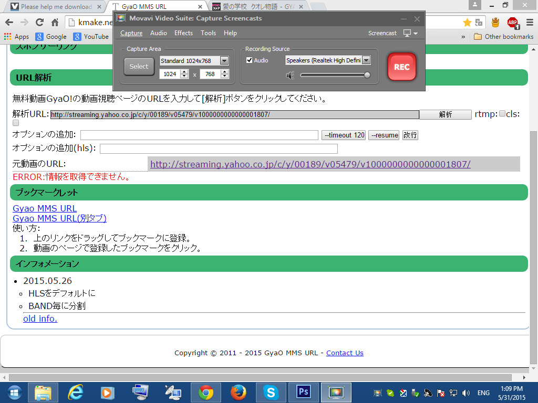Click the Gyao MMS URL(別タブ) link

click(x=59, y=218)
